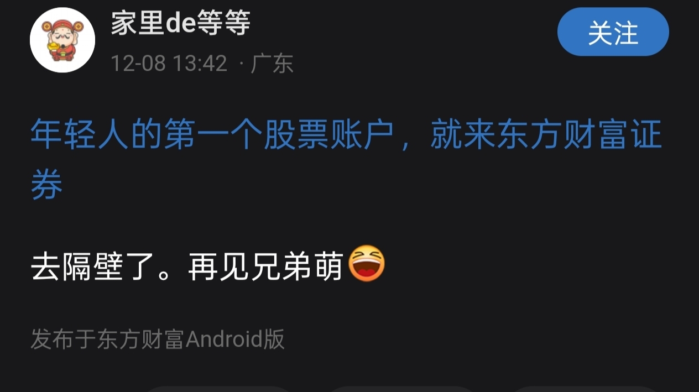Click the 发布于东方财富Android版 source line
This screenshot has height=392, width=699.
(x=158, y=339)
